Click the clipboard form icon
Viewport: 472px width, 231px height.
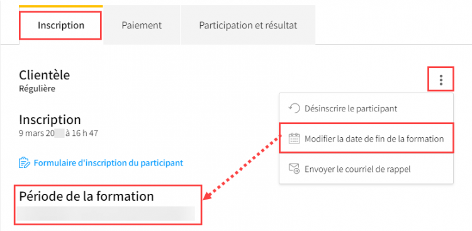pos(25,163)
